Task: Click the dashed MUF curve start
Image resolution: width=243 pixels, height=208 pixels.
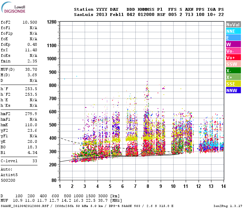Action: click(61, 138)
